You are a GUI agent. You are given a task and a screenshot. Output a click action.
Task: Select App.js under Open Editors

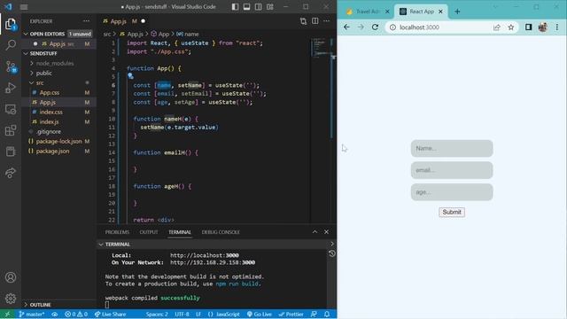click(x=57, y=43)
